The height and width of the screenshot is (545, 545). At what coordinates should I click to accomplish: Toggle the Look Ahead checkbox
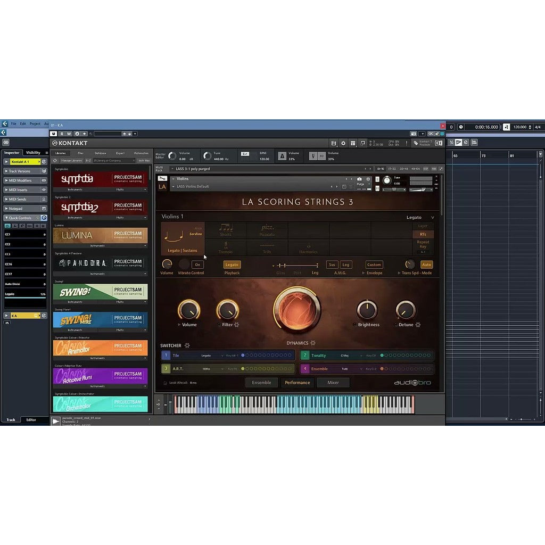165,383
